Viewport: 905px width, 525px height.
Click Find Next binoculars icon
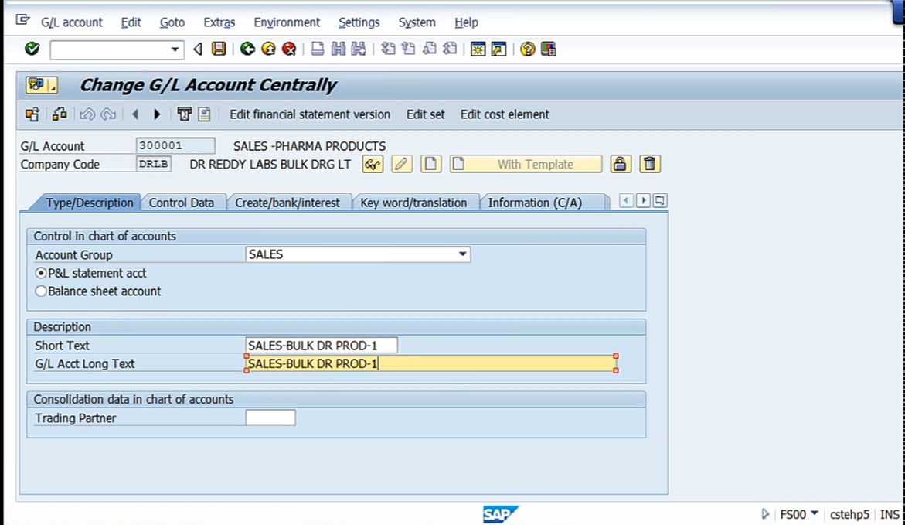click(x=359, y=49)
